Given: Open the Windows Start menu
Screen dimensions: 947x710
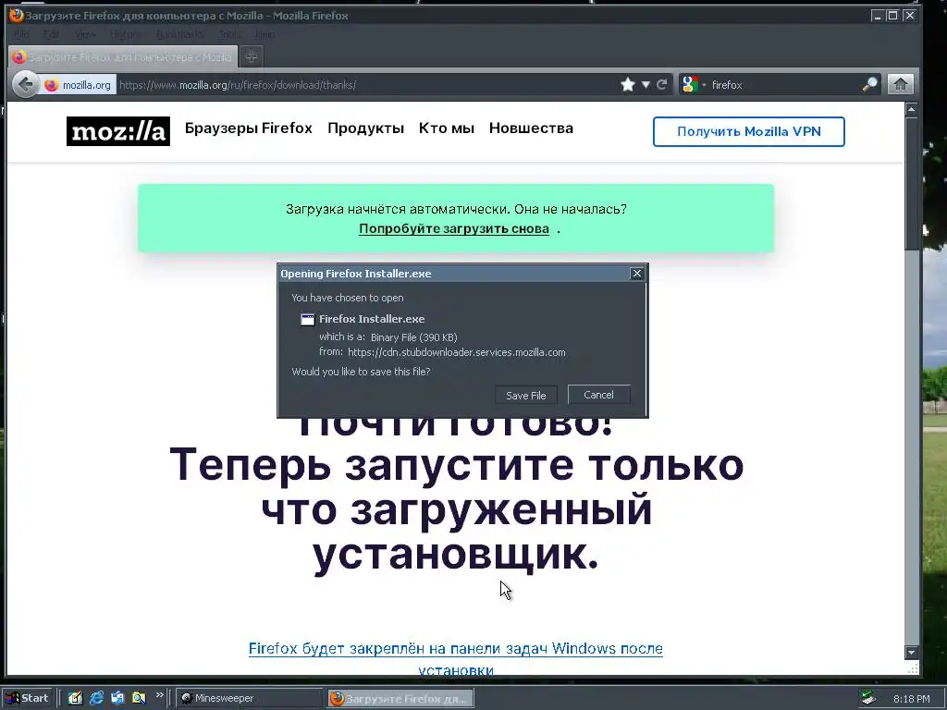Looking at the screenshot, I should pyautogui.click(x=28, y=698).
